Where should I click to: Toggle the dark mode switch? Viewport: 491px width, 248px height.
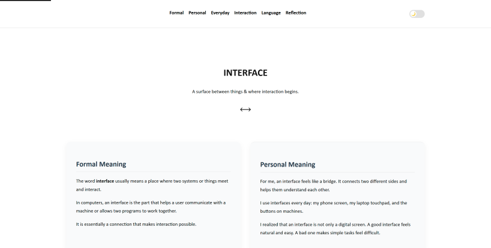(x=417, y=14)
